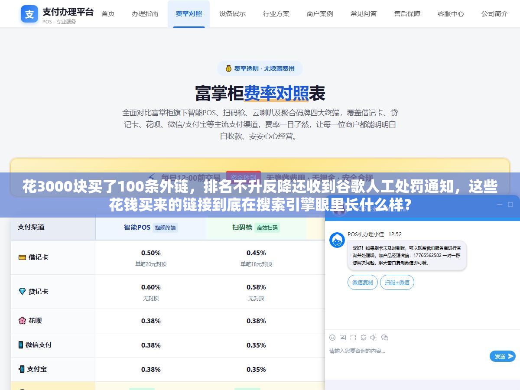Viewport: 520px width, 390px height.
Task: Click the 微信支付 row label
Action: click(x=39, y=345)
